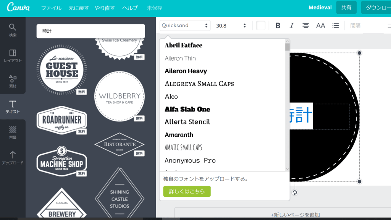Choose Amatic Small Caps font
The height and width of the screenshot is (220, 391).
click(183, 147)
